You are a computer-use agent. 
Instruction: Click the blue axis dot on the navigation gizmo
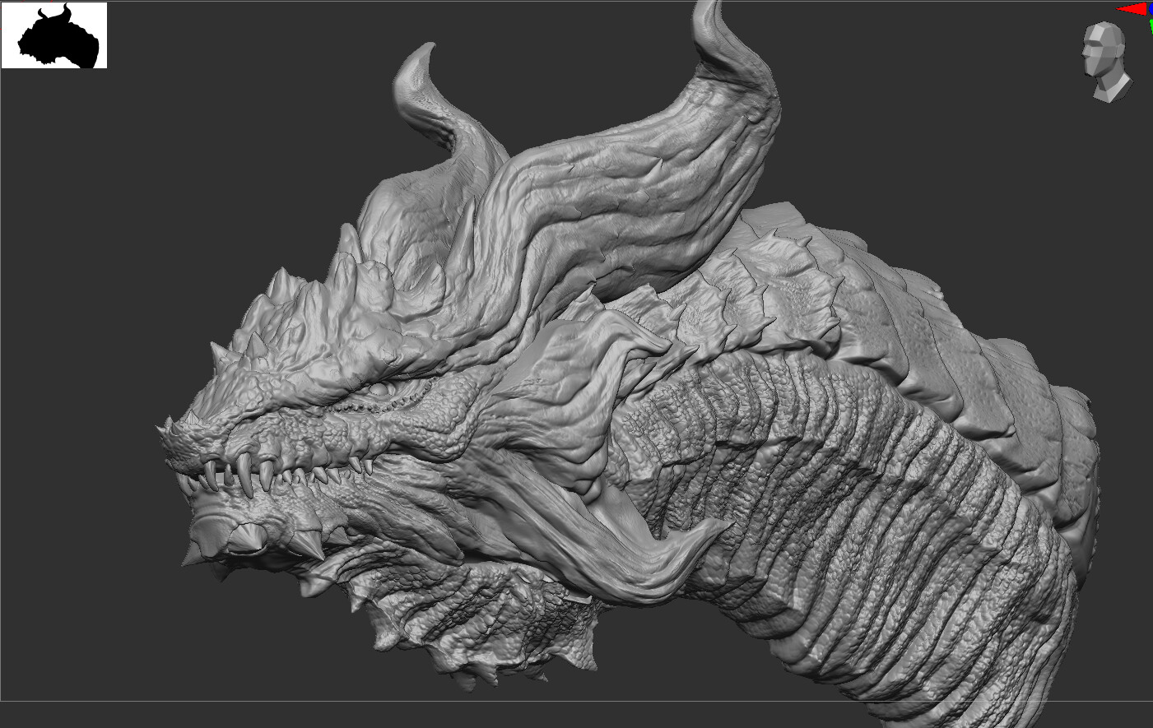[1151, 7]
